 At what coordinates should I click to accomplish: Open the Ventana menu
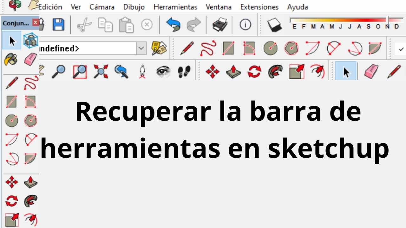(x=219, y=7)
